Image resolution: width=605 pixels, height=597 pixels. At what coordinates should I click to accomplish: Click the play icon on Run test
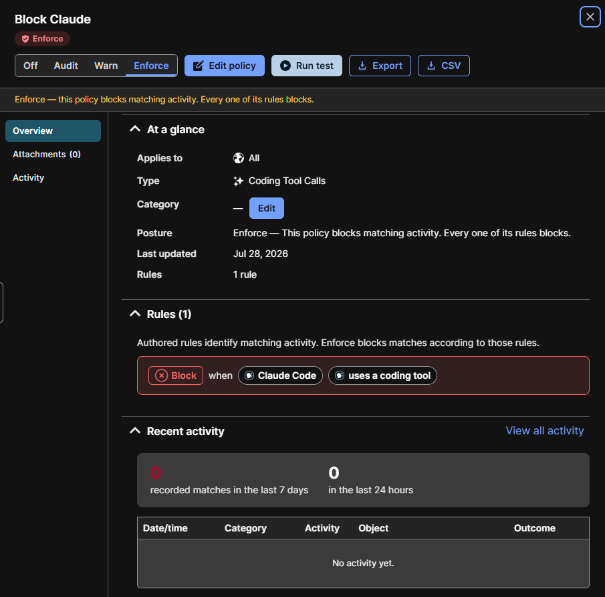(285, 66)
